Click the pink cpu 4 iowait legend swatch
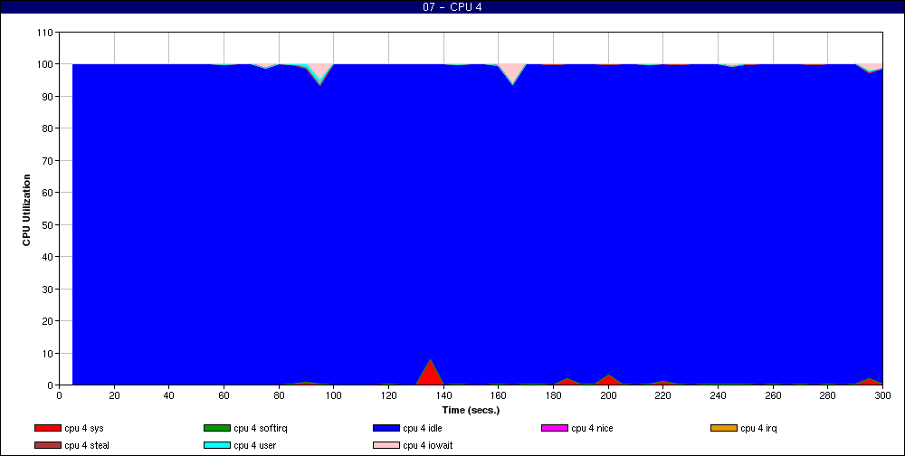This screenshot has width=905, height=456. [x=386, y=446]
